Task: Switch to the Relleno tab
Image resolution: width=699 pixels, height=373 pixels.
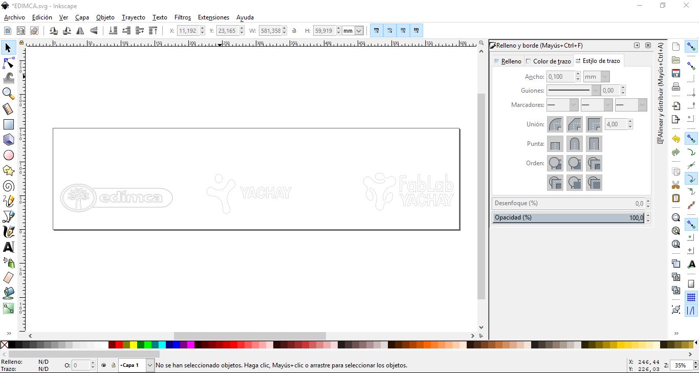Action: click(508, 61)
